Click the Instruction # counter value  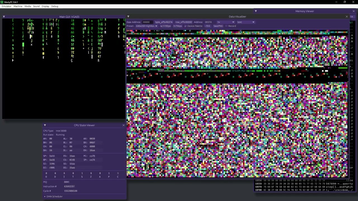69,186
